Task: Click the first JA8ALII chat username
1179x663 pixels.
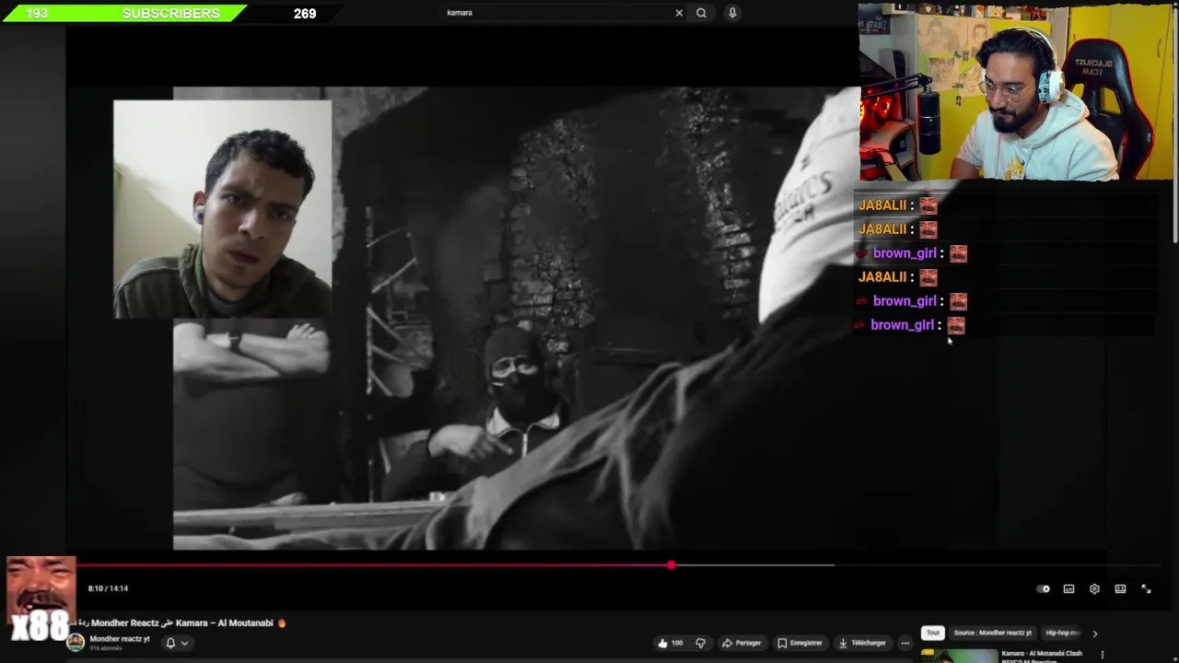Action: 882,205
